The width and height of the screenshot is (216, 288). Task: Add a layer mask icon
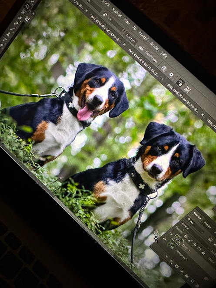tap(176, 266)
